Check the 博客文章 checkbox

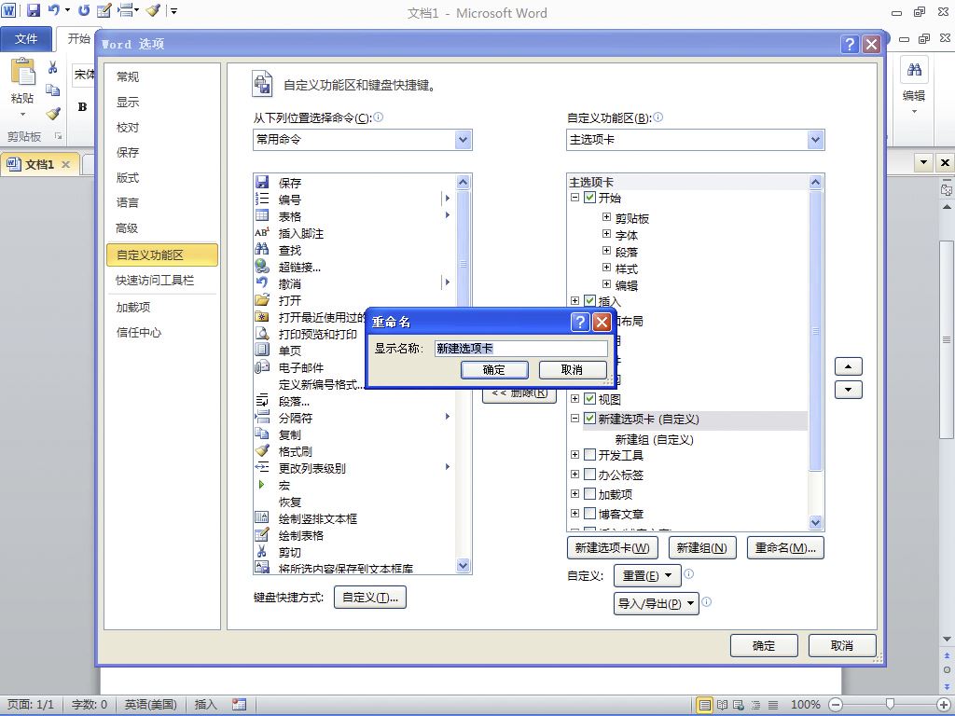pyautogui.click(x=589, y=514)
